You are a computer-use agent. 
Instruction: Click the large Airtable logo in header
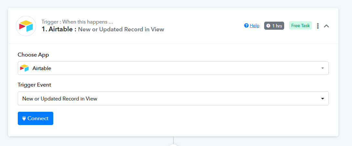[26, 26]
